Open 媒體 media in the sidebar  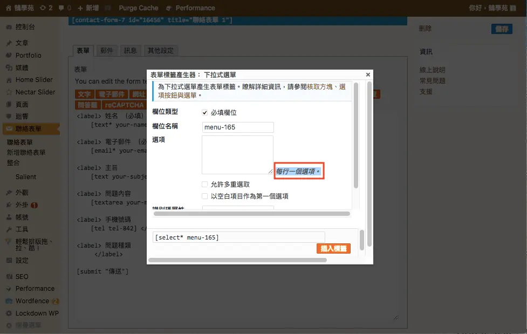coord(22,68)
